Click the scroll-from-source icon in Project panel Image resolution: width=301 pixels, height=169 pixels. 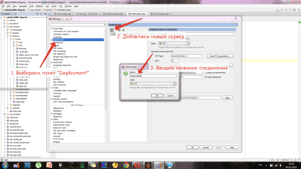click(37, 14)
